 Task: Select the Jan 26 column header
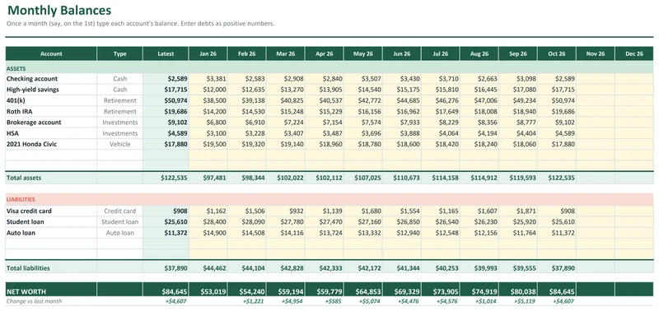(208, 53)
